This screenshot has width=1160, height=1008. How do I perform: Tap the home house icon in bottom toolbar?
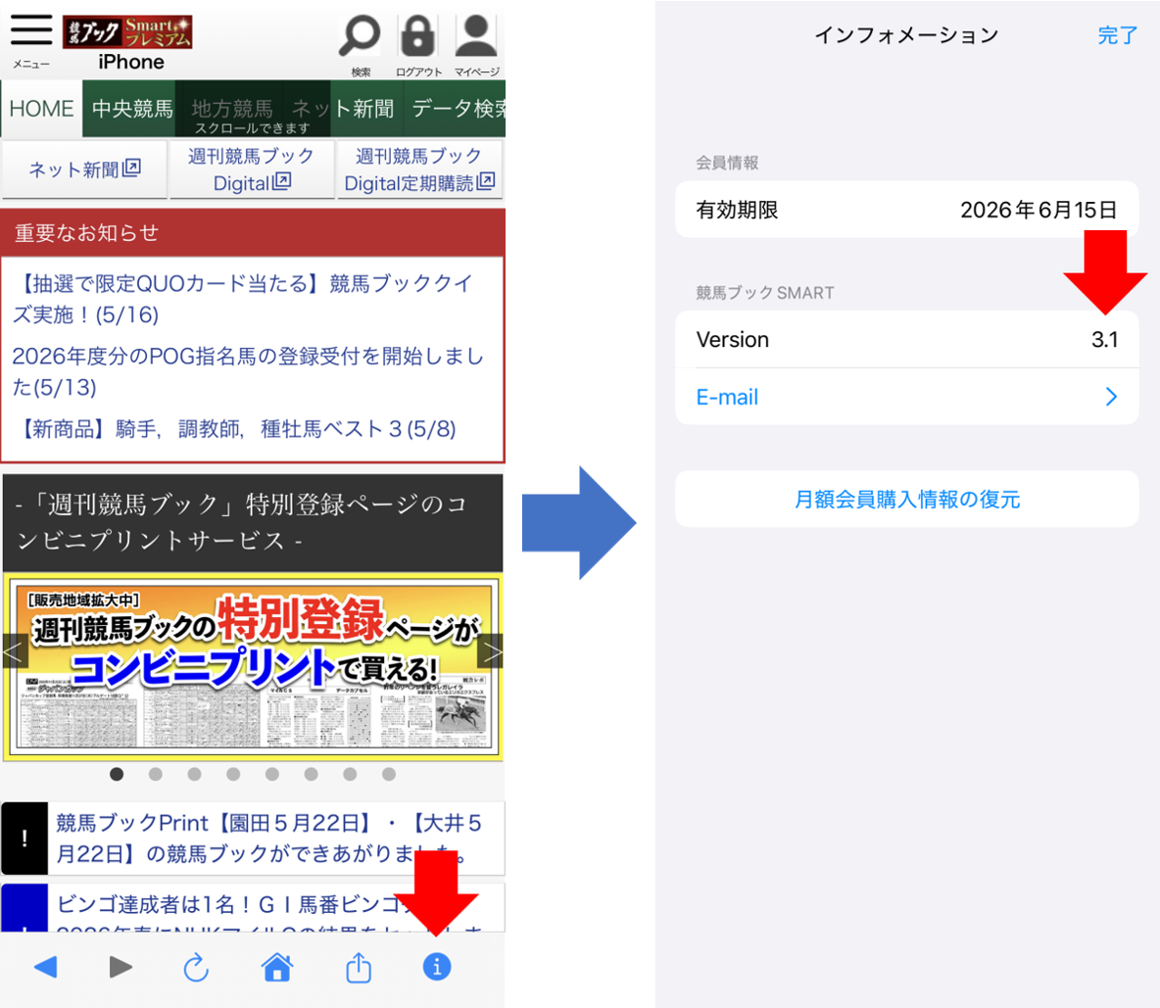(277, 967)
